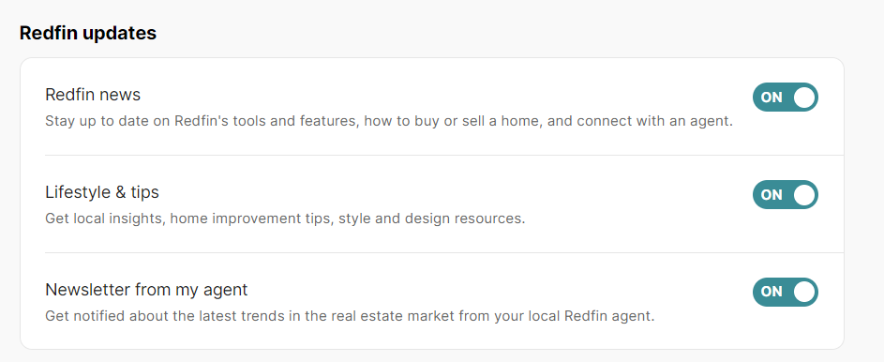Click the ON label in Newsletter agent switch
The image size is (884, 362).
pos(772,292)
